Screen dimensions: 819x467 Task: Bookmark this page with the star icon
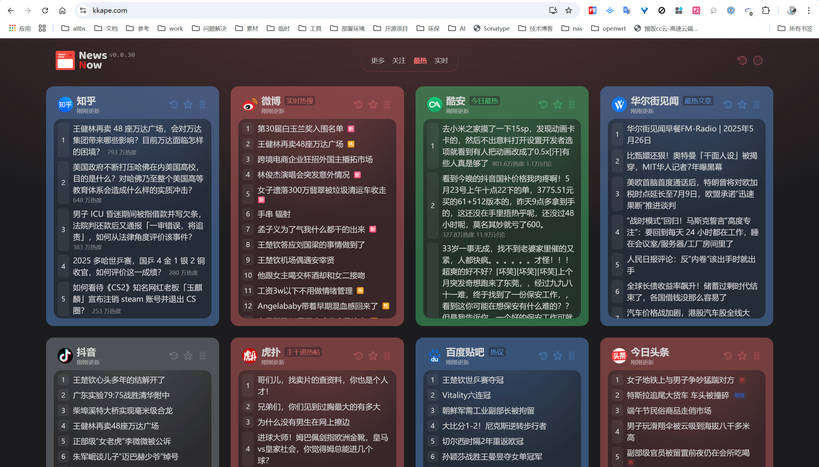point(569,11)
